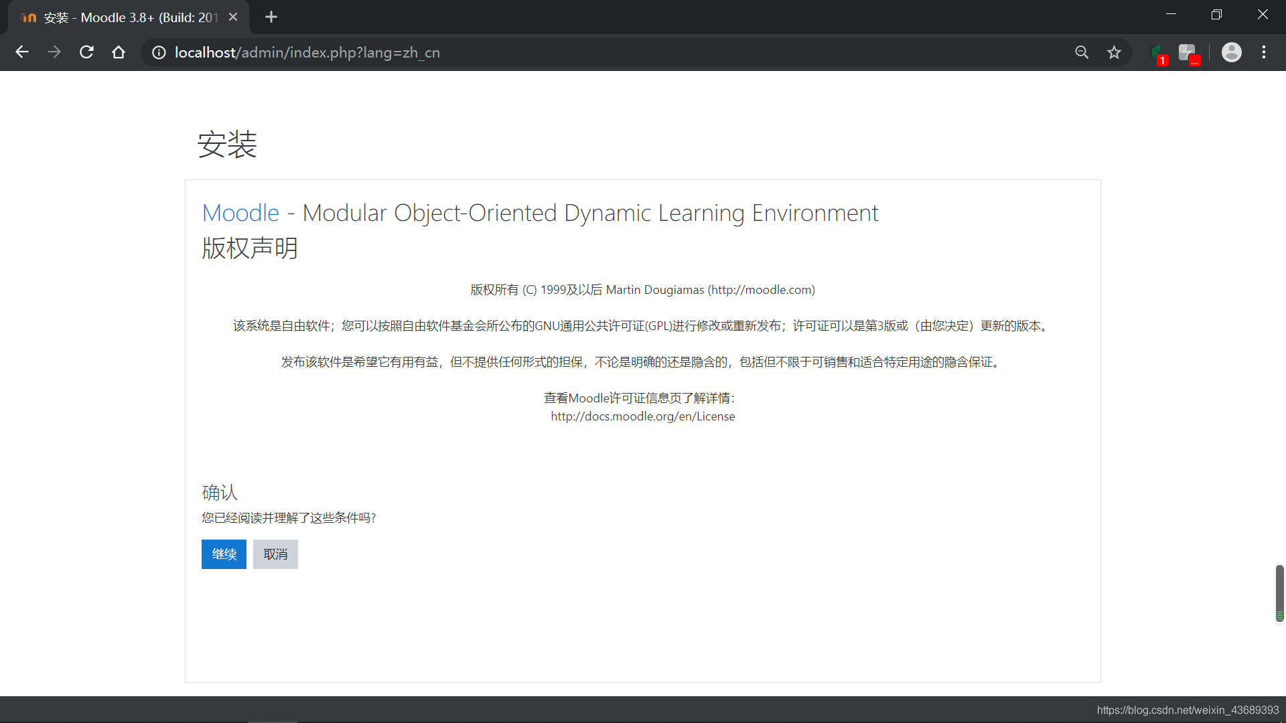The width and height of the screenshot is (1286, 723).
Task: Restore down the browser window
Action: 1216,15
